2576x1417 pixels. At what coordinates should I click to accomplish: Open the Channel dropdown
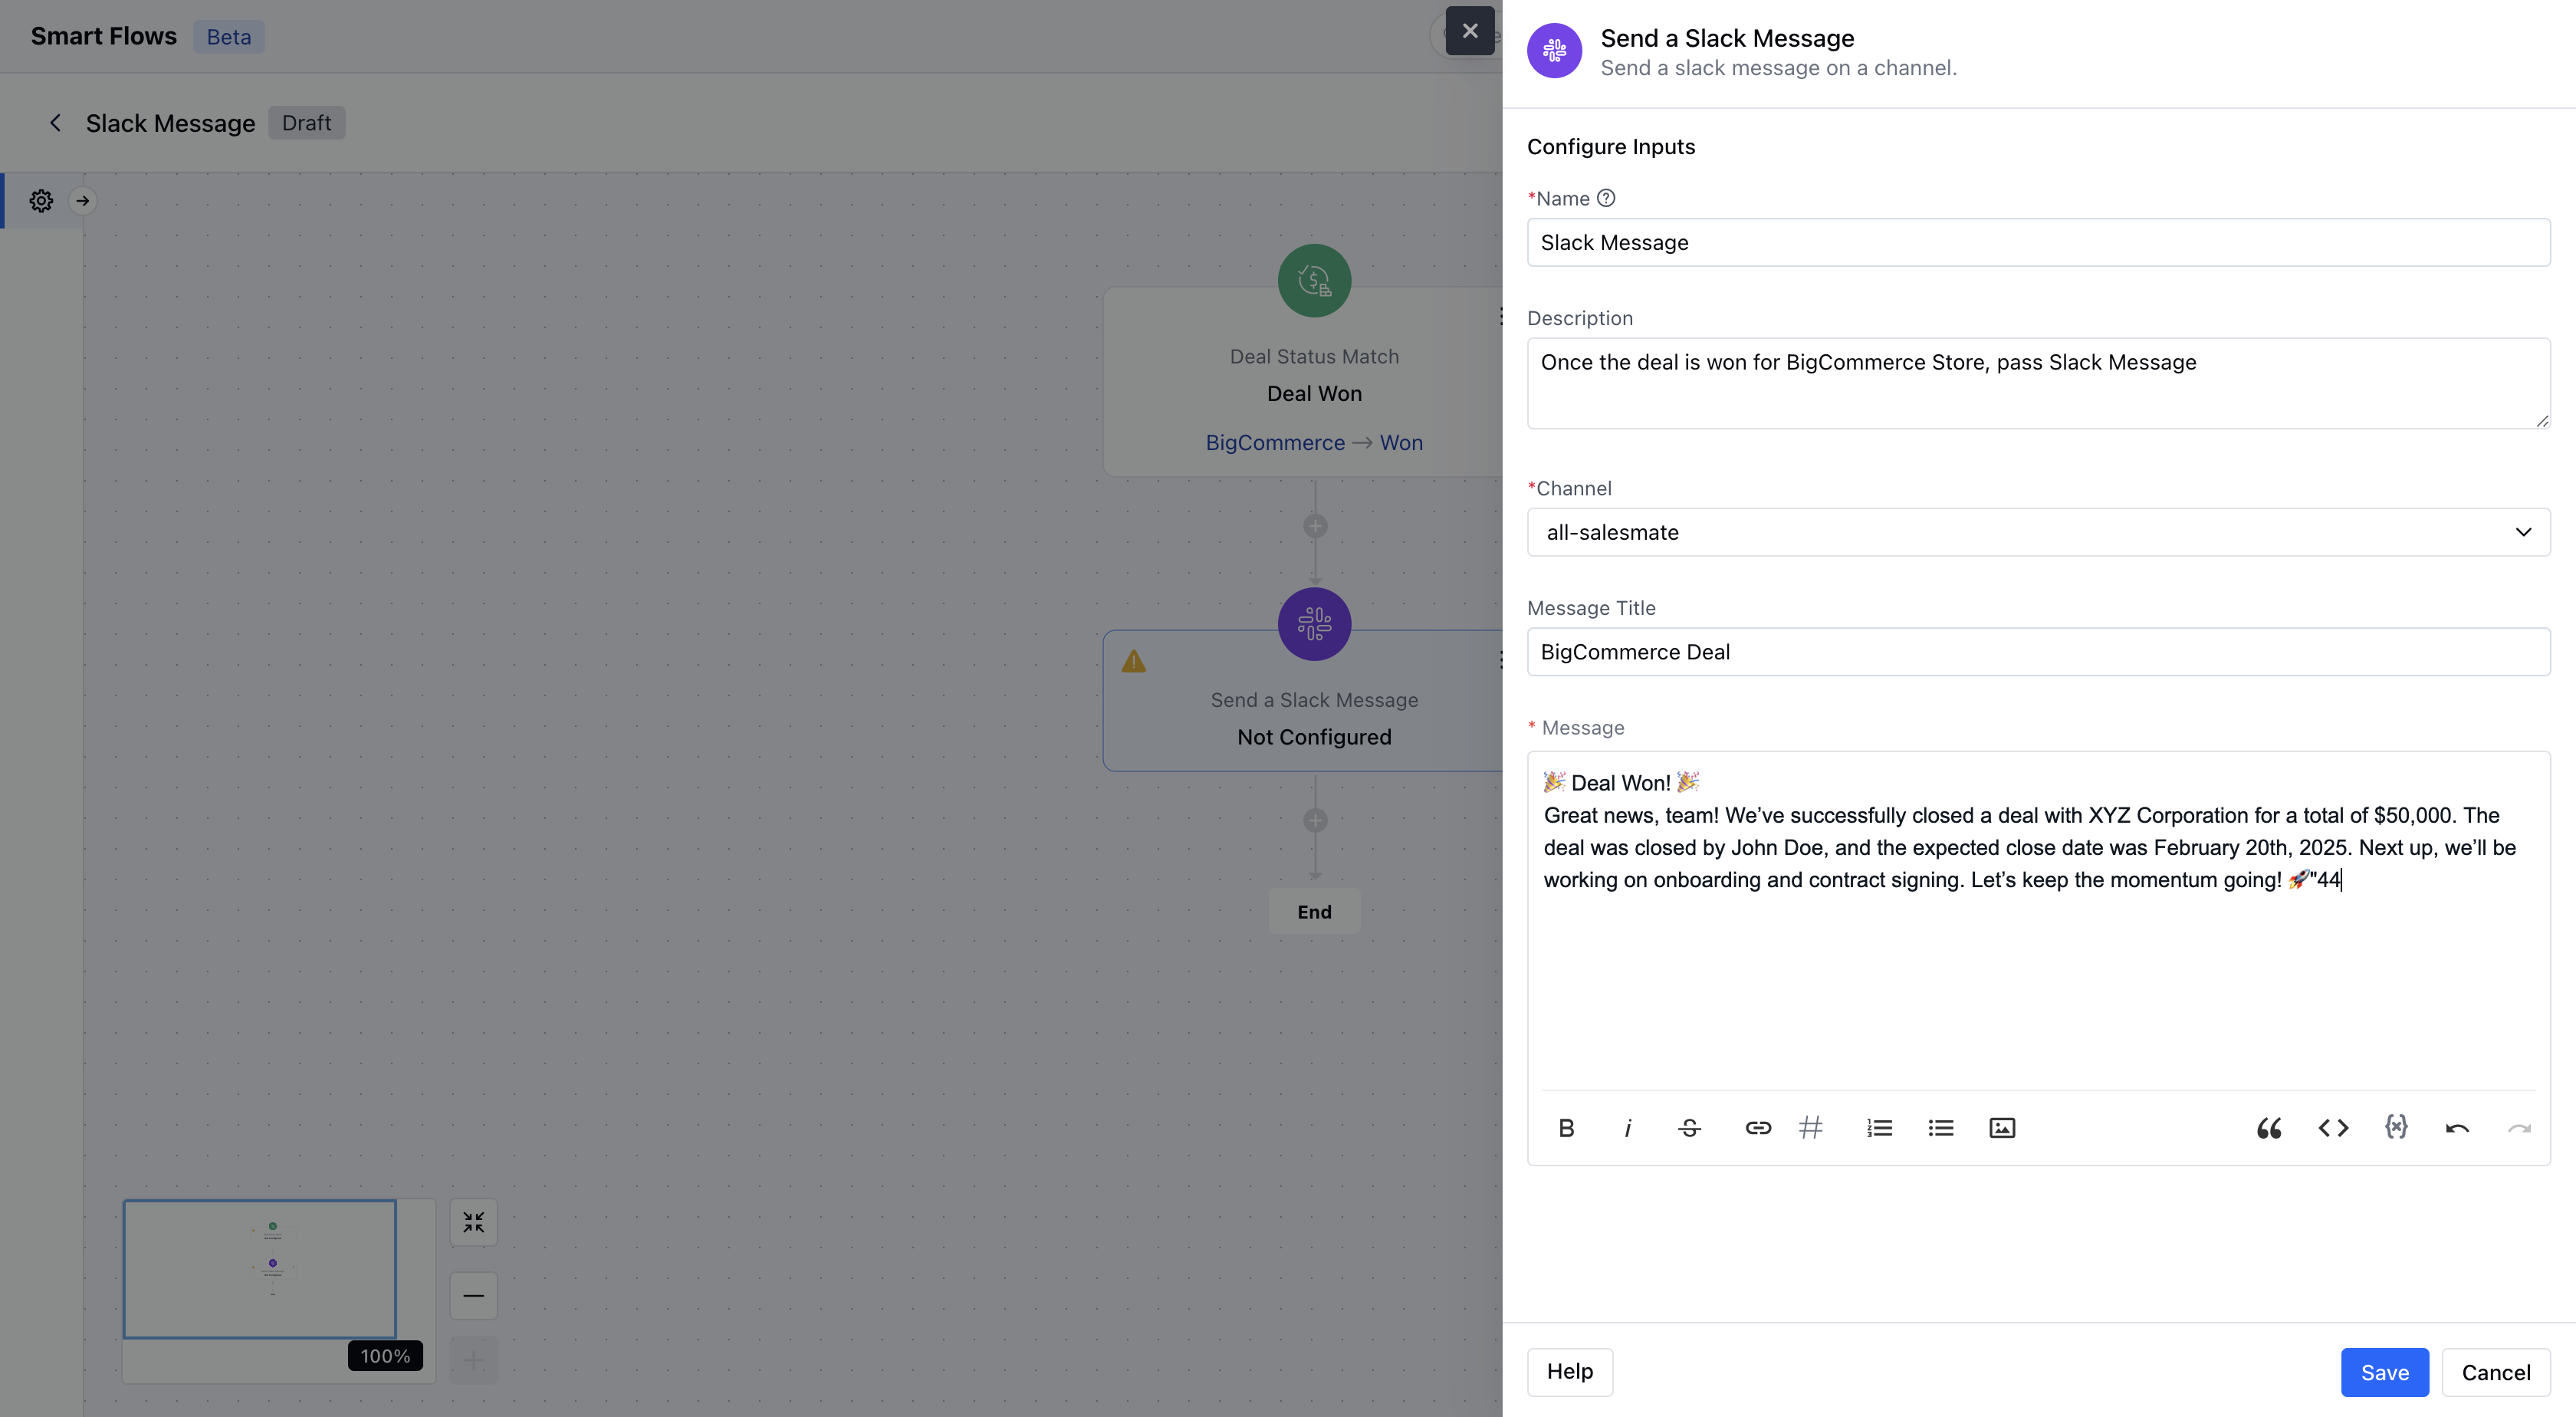2038,532
